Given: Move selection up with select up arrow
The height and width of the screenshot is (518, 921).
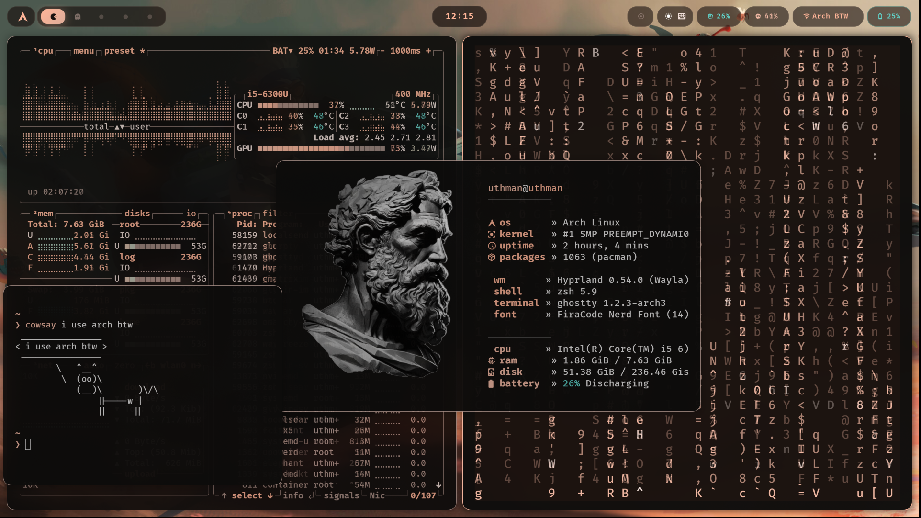Looking at the screenshot, I should pos(224,495).
